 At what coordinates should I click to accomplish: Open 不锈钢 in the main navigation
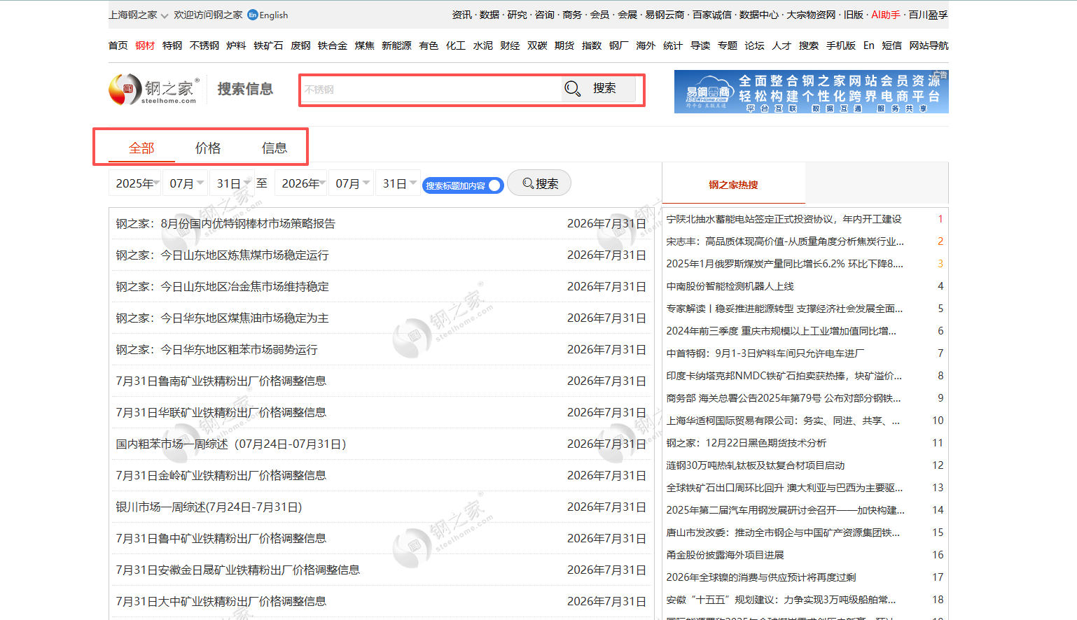[x=204, y=45]
